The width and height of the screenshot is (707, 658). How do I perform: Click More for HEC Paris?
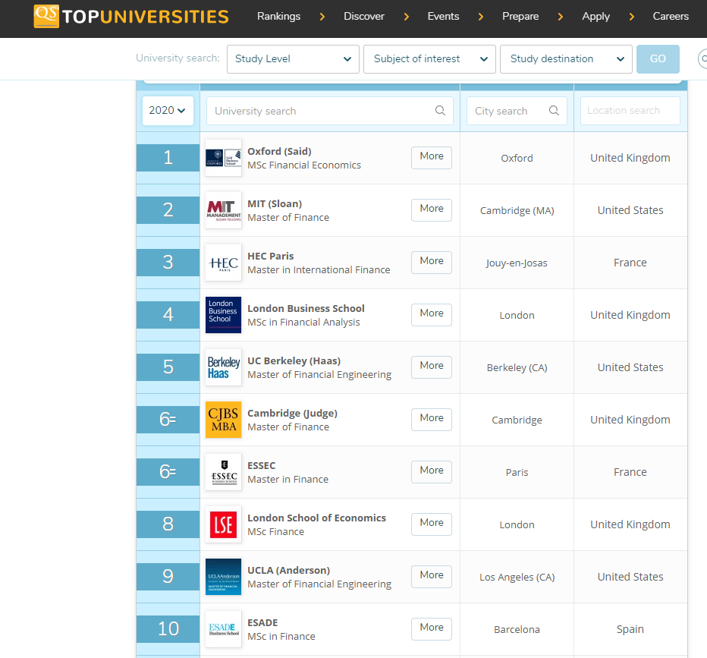pos(432,262)
